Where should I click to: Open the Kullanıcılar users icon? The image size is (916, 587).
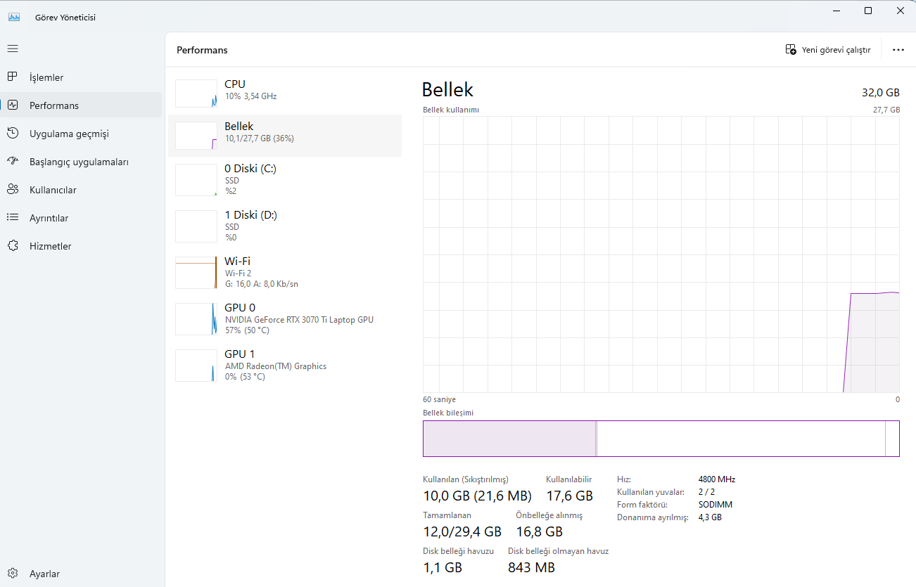tap(13, 190)
